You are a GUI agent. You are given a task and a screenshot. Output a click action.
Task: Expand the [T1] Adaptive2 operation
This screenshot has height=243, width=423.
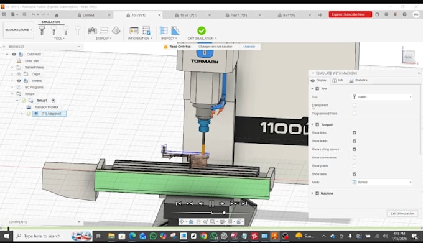tap(22, 114)
